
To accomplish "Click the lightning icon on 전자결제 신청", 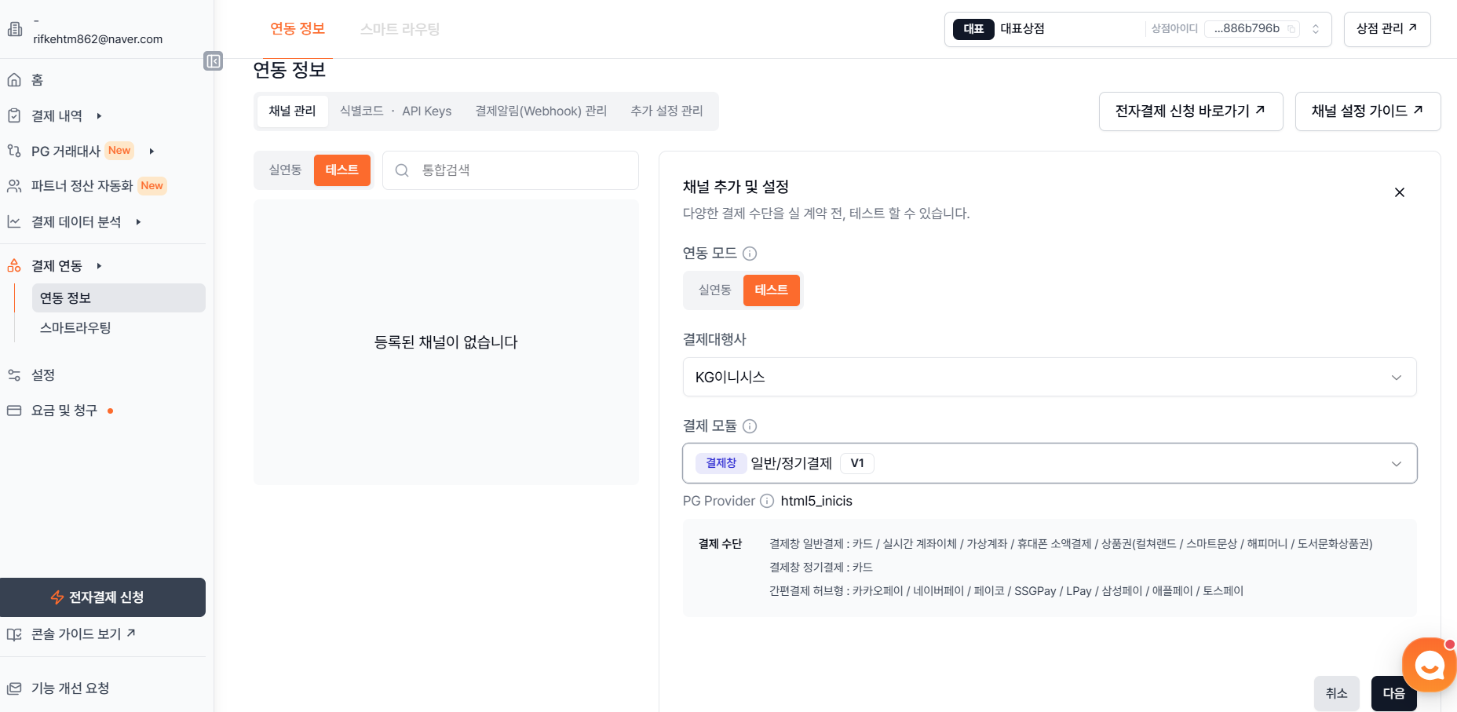I will click(x=57, y=597).
